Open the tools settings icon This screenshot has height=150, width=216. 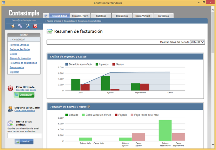[x=28, y=26]
